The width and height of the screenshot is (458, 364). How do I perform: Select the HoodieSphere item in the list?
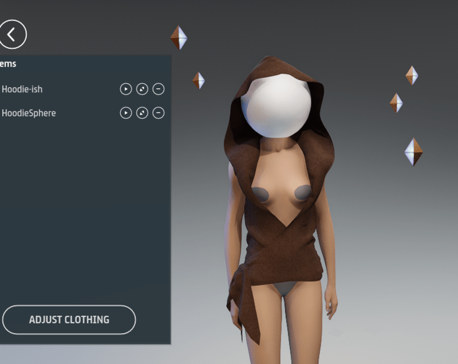tap(30, 113)
